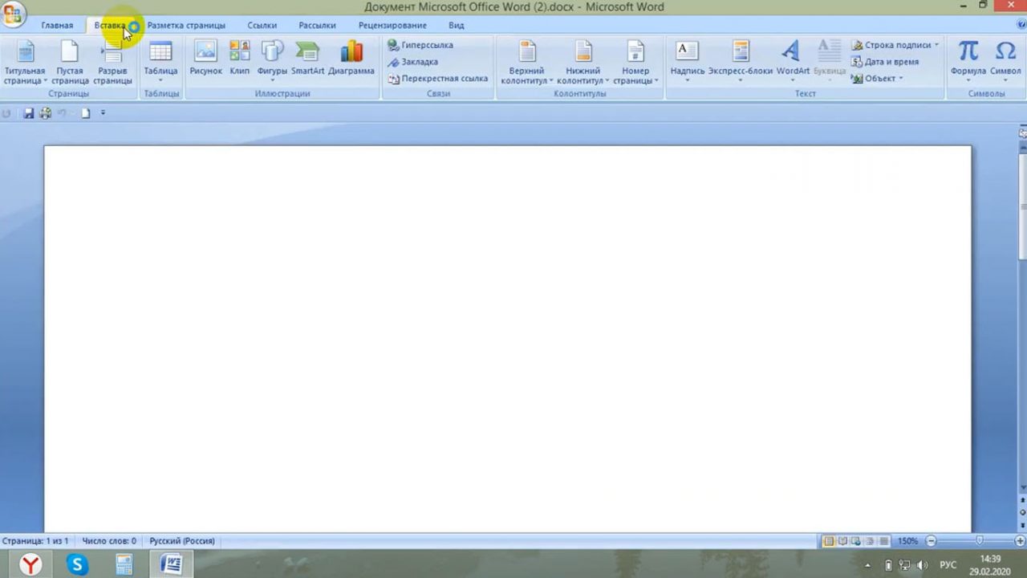Customize quick access toolbar dropdown arrow

103,113
